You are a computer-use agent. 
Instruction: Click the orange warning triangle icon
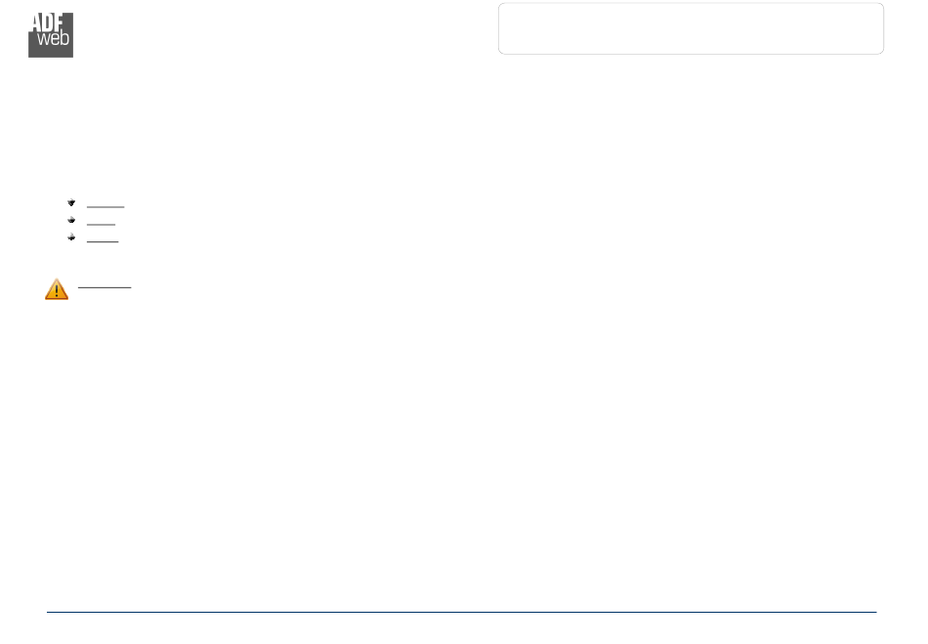point(57,289)
